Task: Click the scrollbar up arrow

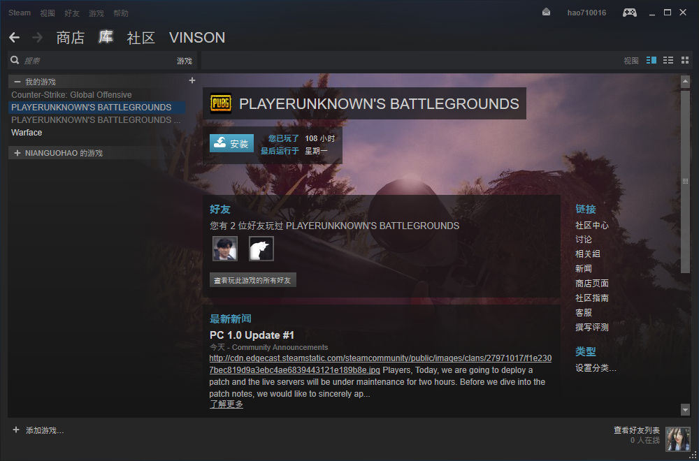Action: point(685,82)
